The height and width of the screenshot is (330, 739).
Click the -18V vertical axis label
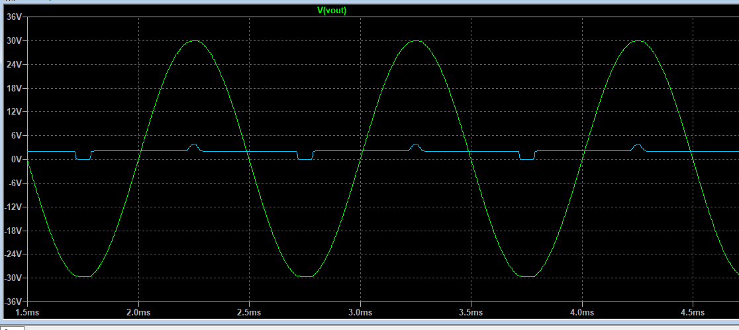pyautogui.click(x=13, y=231)
